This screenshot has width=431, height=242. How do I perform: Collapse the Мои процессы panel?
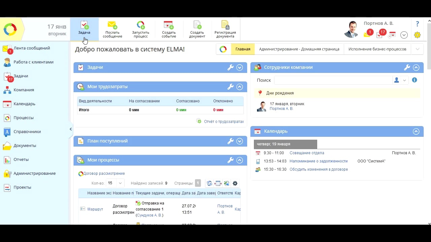240,160
